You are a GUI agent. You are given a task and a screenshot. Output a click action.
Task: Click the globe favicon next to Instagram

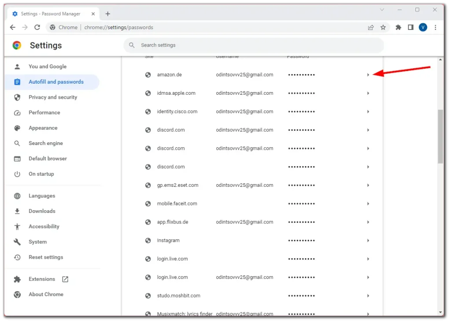point(148,241)
